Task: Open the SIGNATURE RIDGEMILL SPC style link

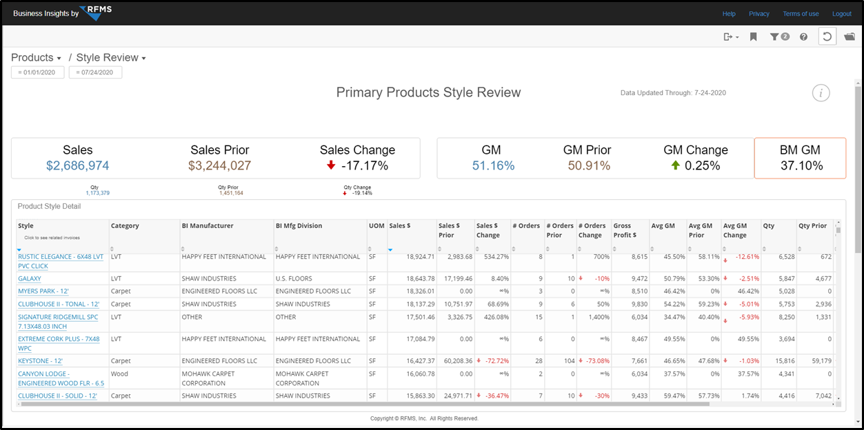Action: [59, 321]
